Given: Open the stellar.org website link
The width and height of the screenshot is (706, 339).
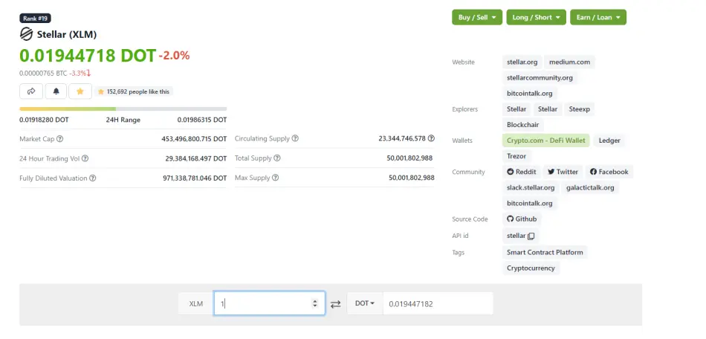Looking at the screenshot, I should coord(522,62).
